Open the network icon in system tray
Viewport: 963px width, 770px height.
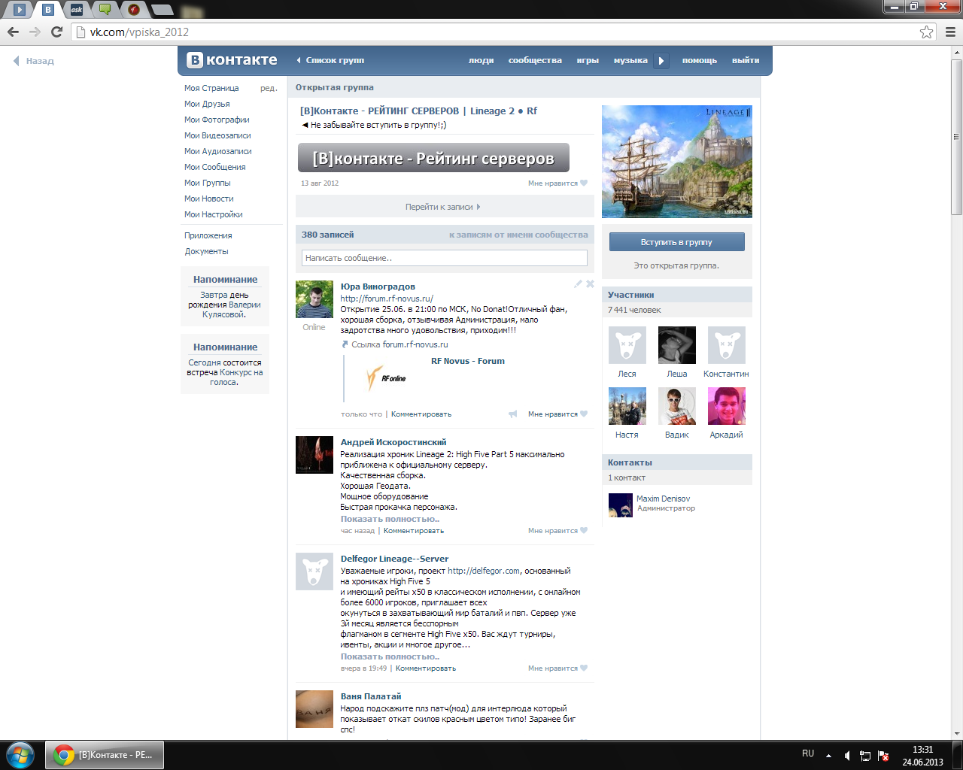(865, 756)
